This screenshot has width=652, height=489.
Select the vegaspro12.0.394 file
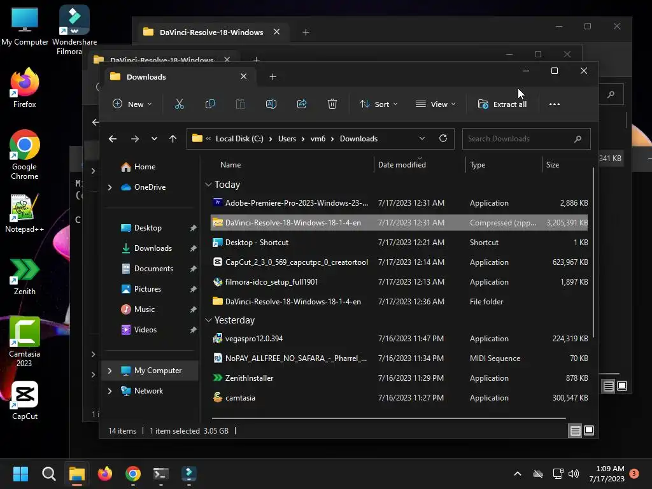[399, 339]
